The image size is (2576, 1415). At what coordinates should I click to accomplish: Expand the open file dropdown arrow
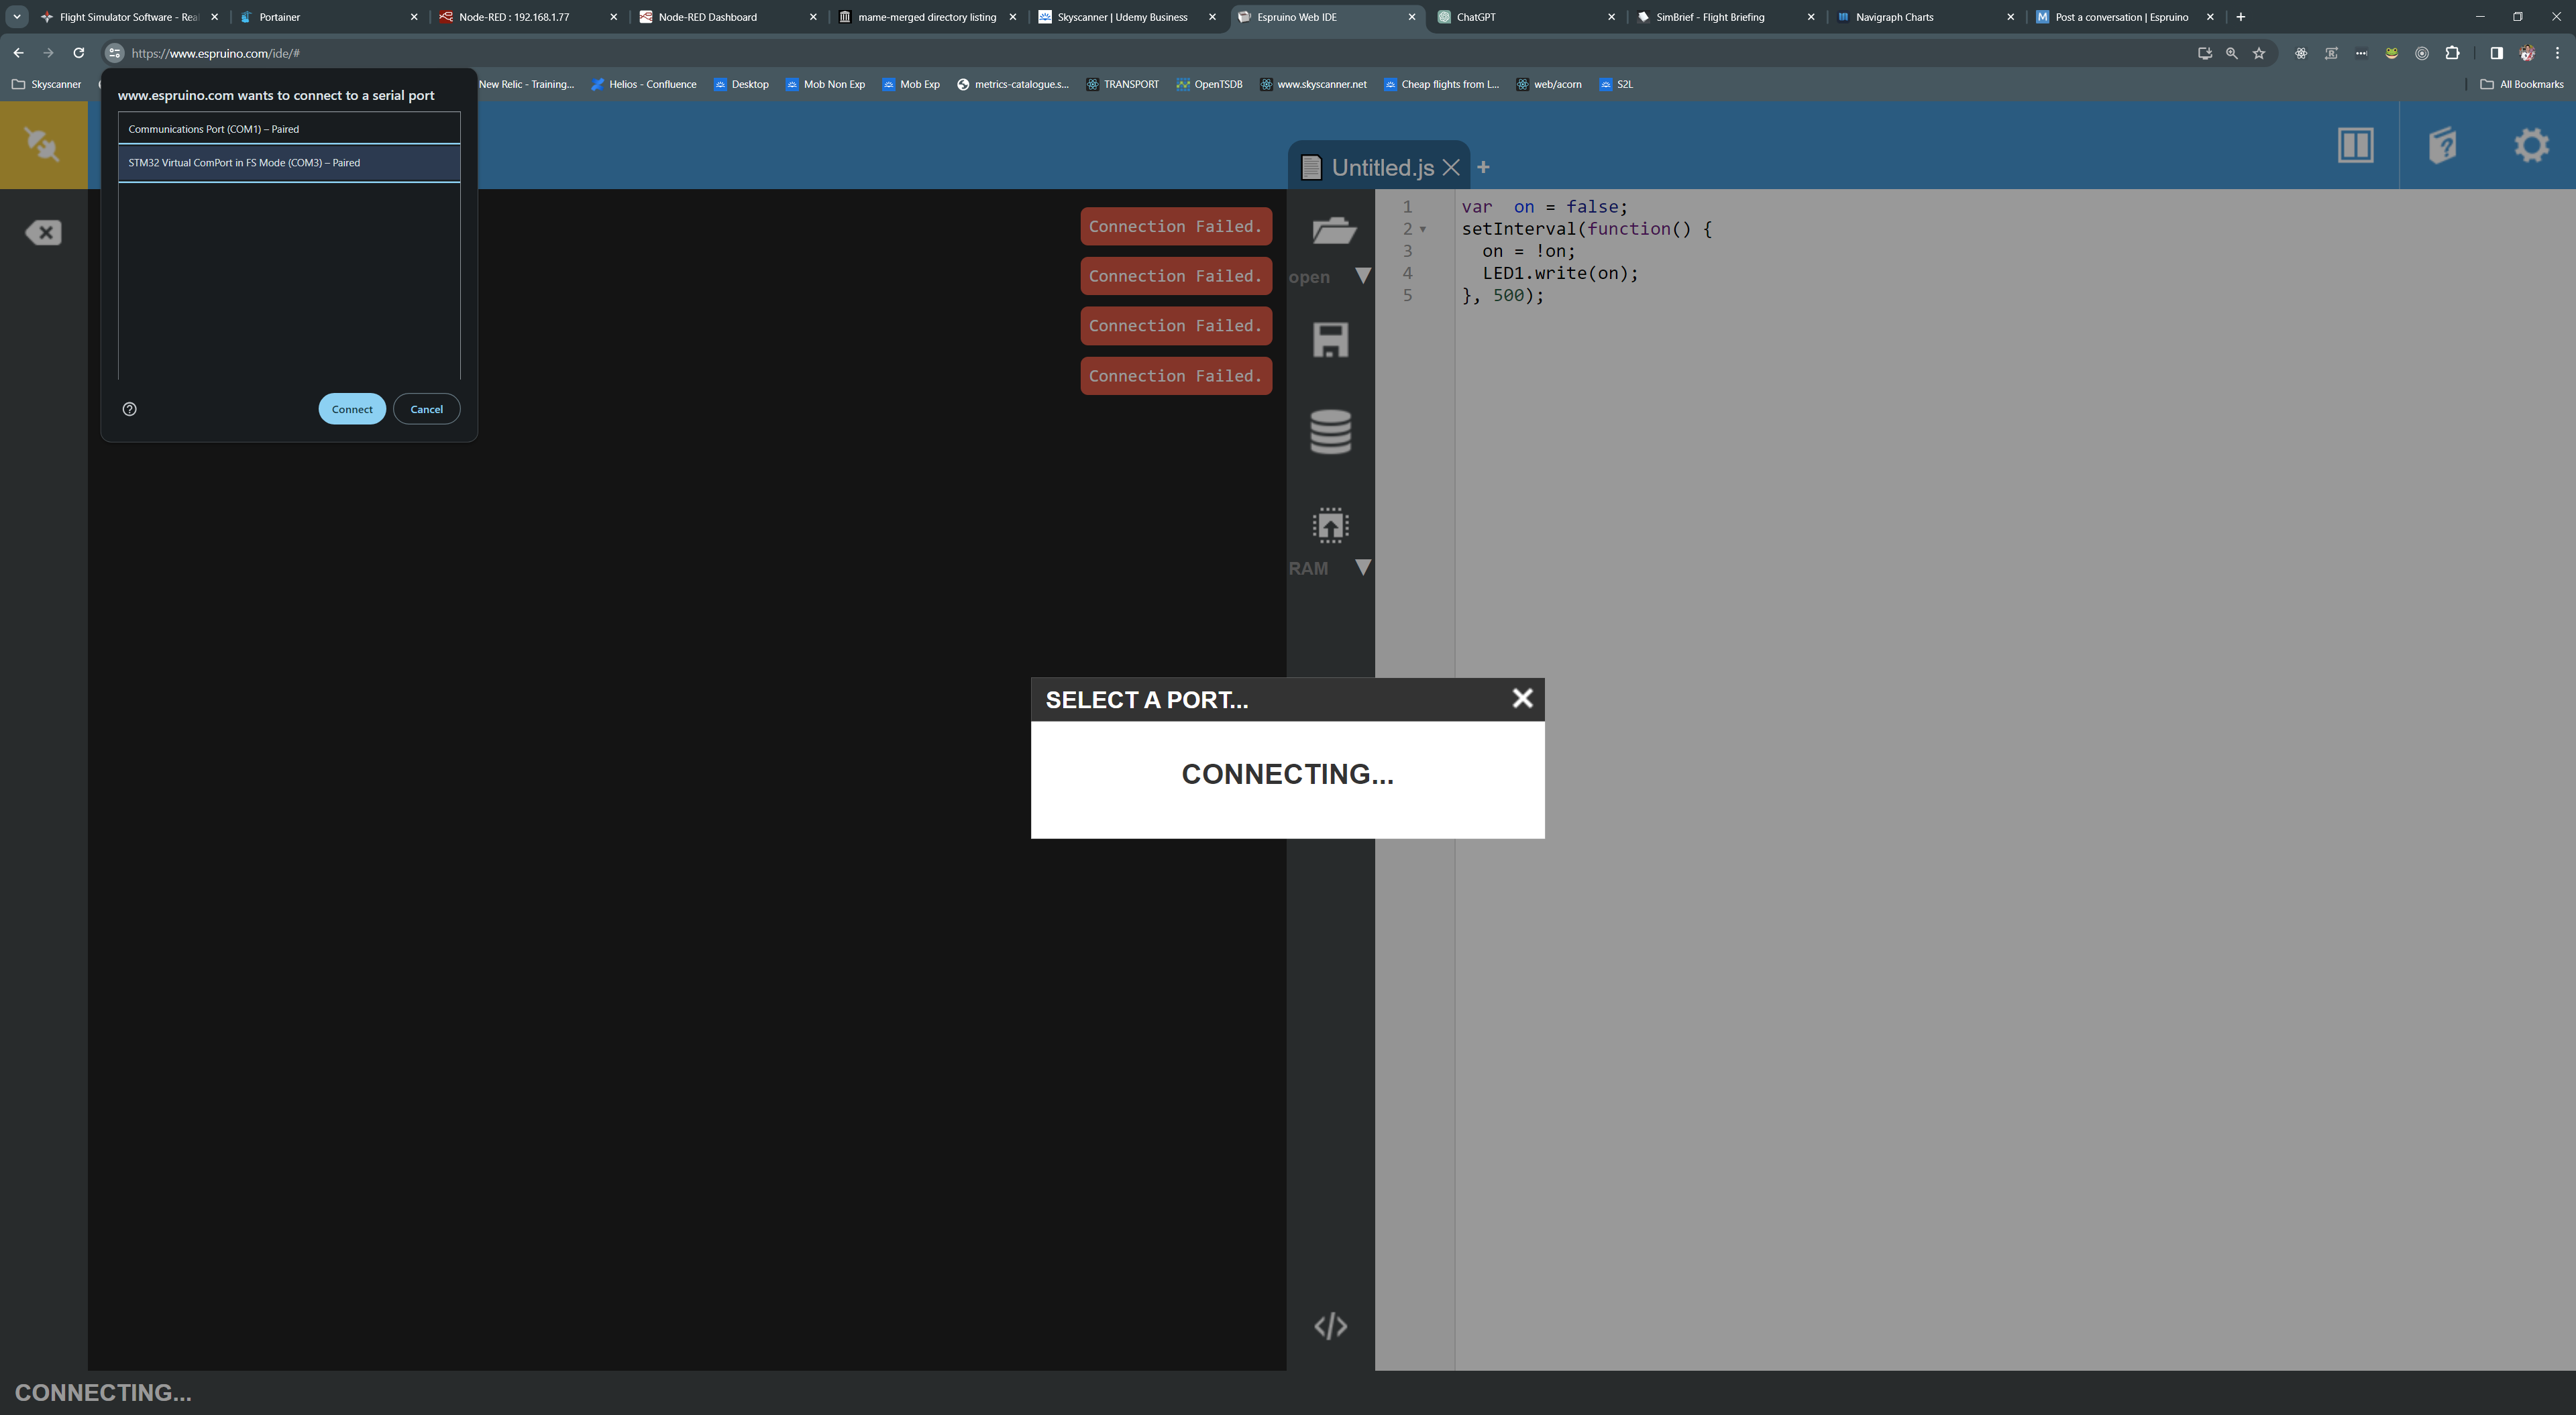click(1362, 276)
